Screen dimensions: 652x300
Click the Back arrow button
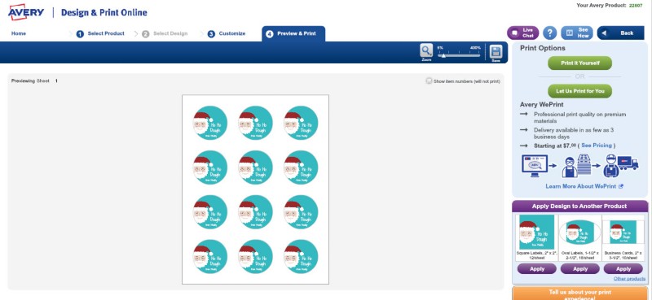620,33
